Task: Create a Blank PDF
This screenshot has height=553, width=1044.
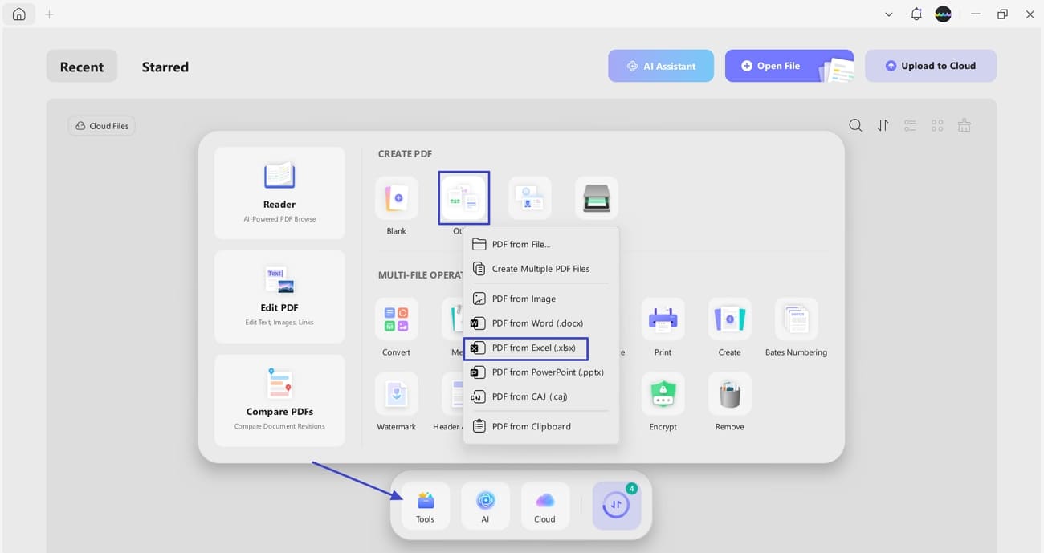Action: [x=397, y=198]
